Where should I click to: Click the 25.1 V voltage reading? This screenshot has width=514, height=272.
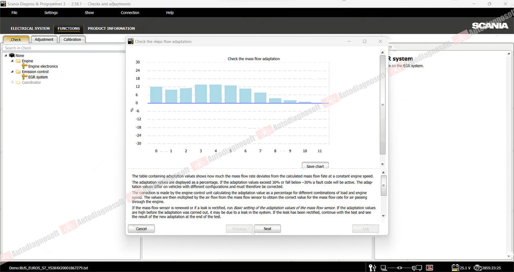tap(465, 268)
